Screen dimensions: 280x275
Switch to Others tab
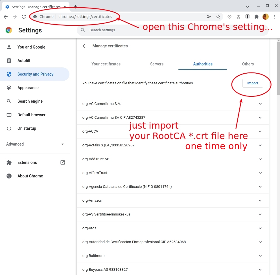pos(248,64)
